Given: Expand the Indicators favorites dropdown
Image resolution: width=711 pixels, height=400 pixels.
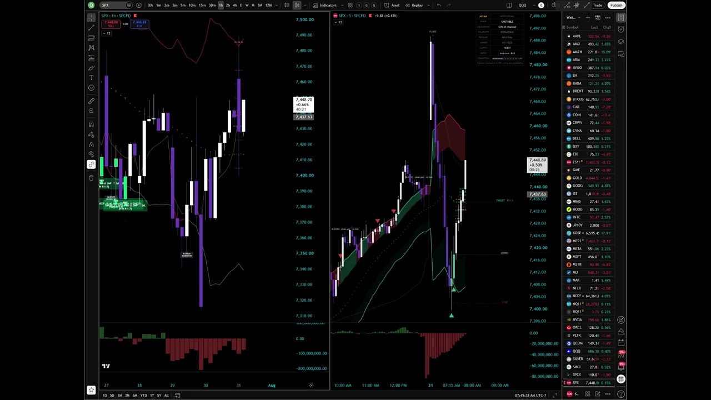Looking at the screenshot, I should point(342,5).
